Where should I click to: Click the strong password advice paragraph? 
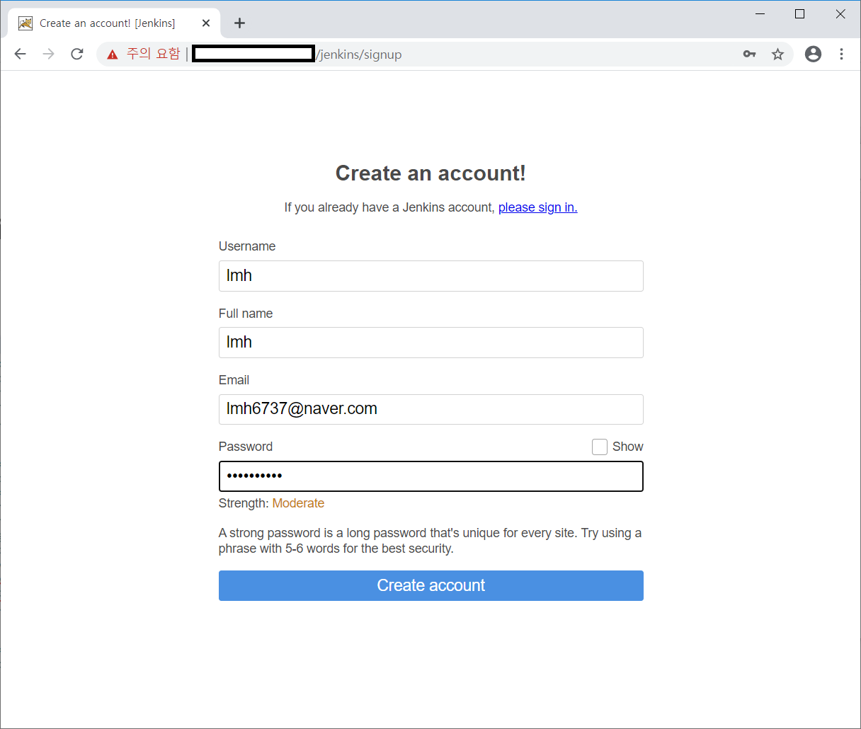coord(430,541)
